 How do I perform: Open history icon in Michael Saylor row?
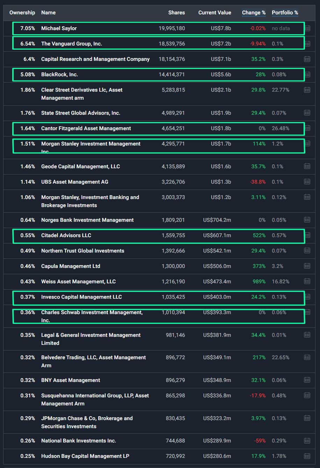307,28
